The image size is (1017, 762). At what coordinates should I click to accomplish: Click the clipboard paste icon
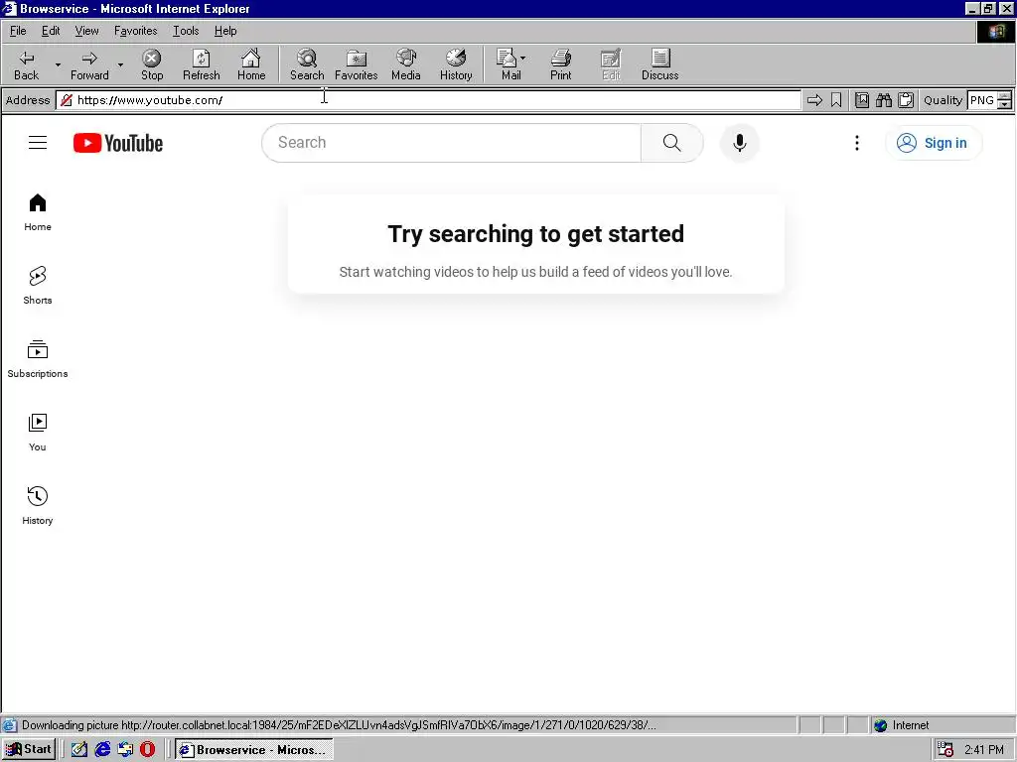tap(906, 100)
